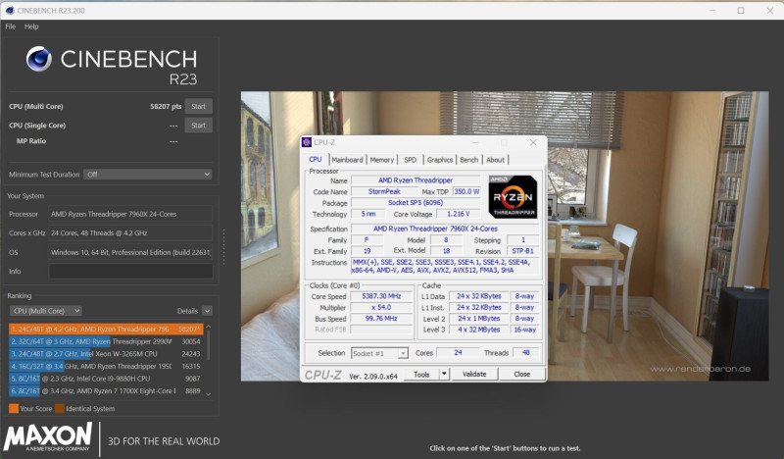Screen dimensions: 784x459
Task: Click the Cinebench app icon in title bar
Action: coord(9,10)
